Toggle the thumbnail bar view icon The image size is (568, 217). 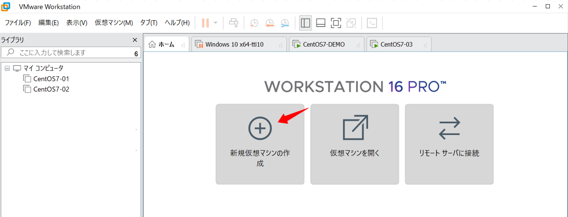321,23
